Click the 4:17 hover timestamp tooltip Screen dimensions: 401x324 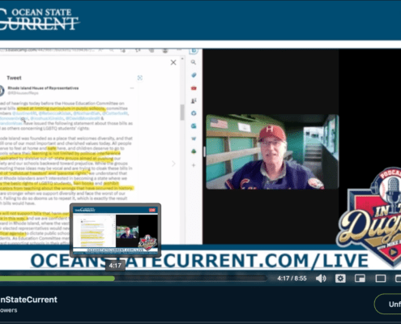(x=115, y=266)
